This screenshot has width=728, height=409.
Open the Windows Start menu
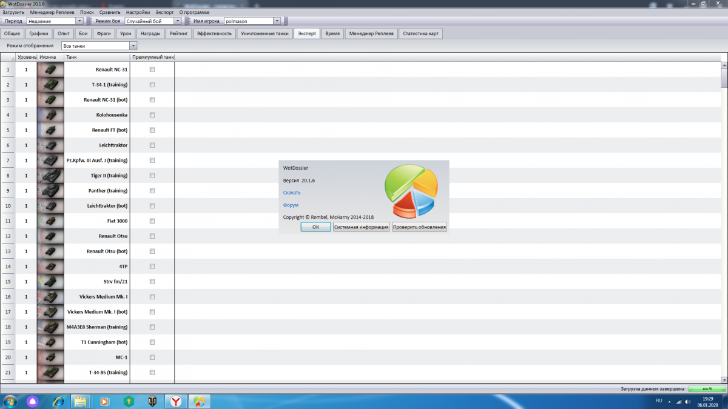coord(10,401)
